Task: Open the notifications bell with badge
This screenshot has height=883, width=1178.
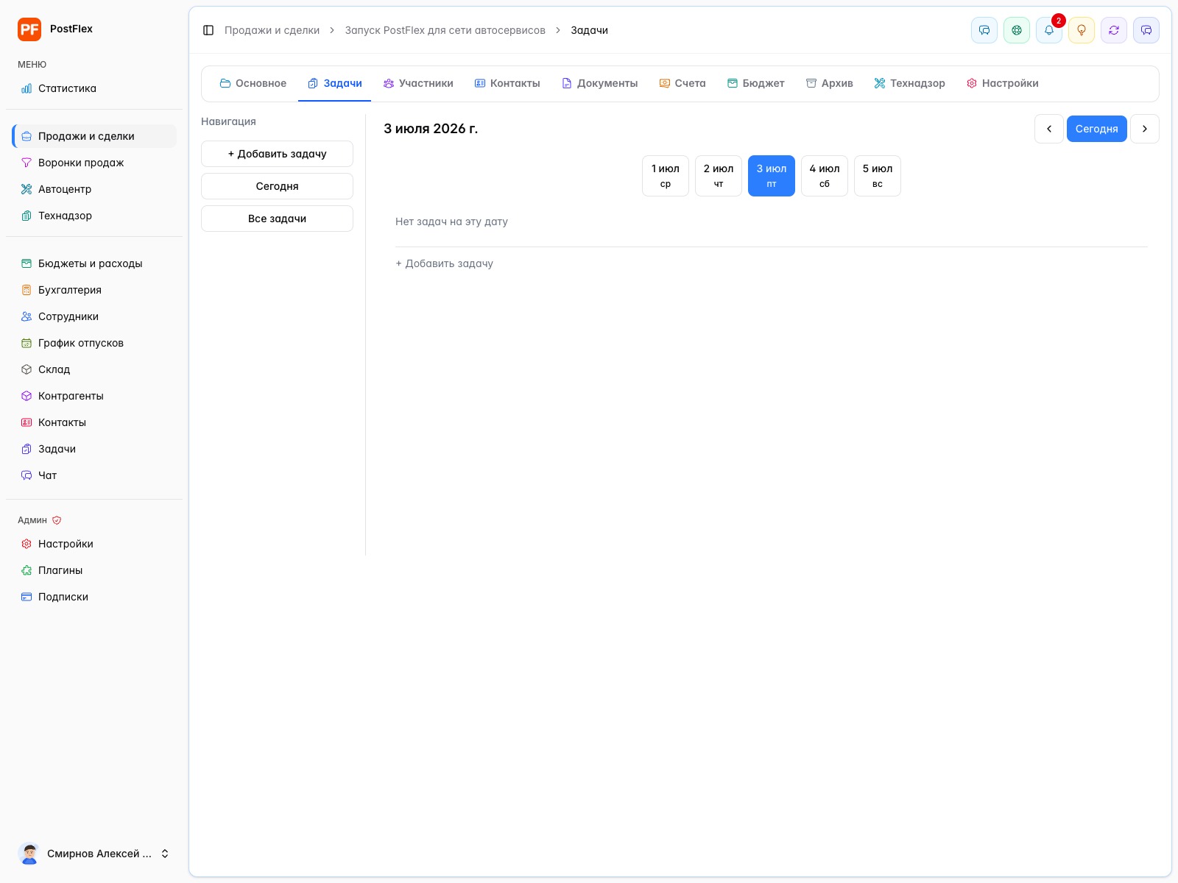Action: (1049, 30)
